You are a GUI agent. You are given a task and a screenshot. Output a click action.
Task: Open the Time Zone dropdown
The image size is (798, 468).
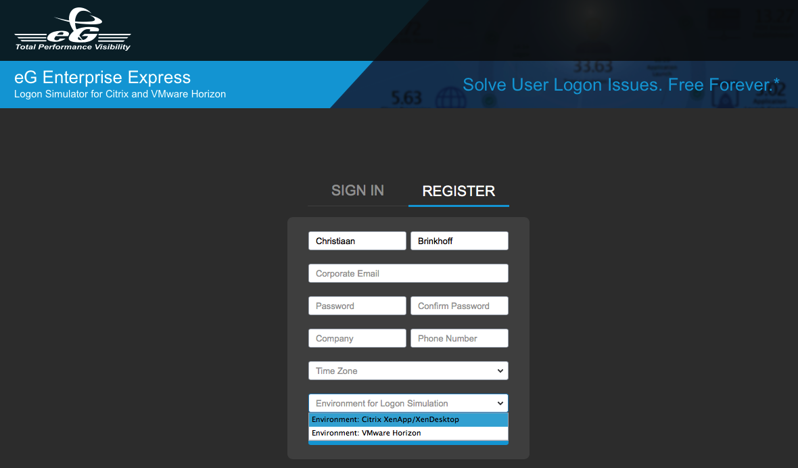408,371
